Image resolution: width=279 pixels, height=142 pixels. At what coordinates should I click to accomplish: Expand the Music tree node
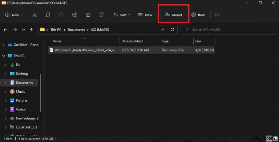click(6, 92)
